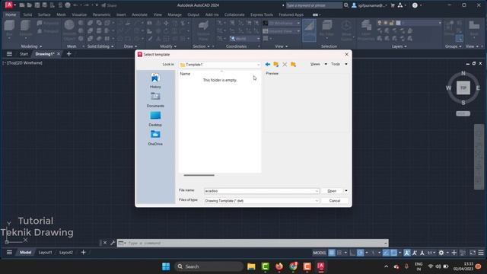Click the Cancel button in dialog

coord(335,201)
